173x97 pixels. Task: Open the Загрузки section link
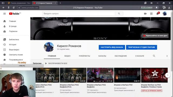click(37, 64)
